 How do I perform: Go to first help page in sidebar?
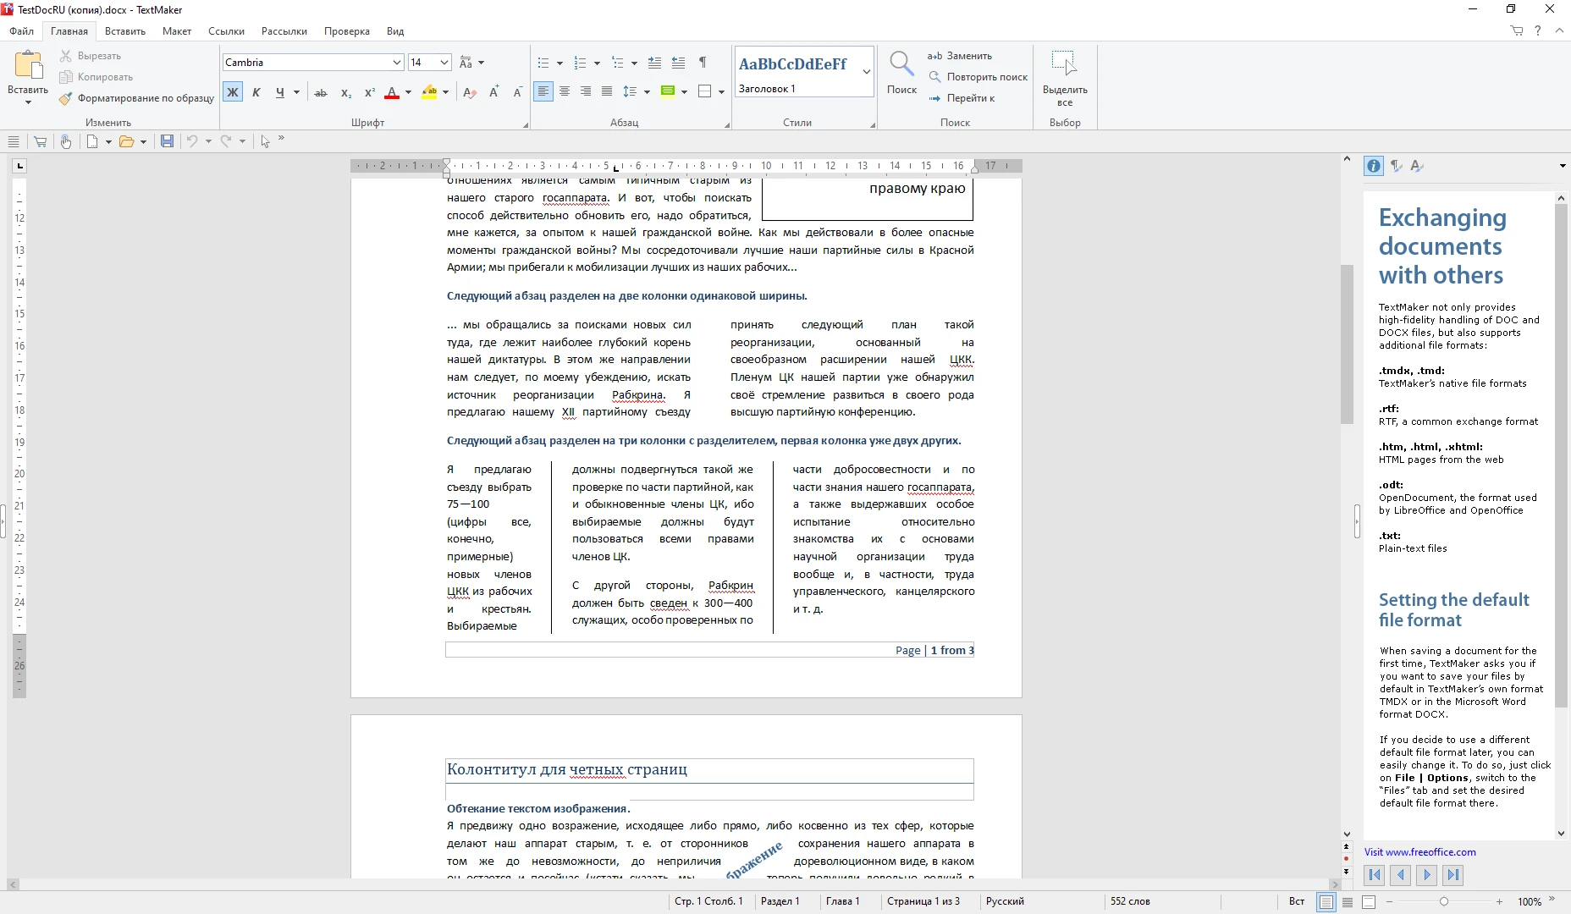[x=1375, y=875]
